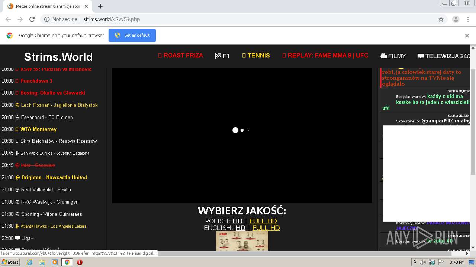The width and height of the screenshot is (476, 267).
Task: Select English FULL HD quality link
Action: (266, 228)
